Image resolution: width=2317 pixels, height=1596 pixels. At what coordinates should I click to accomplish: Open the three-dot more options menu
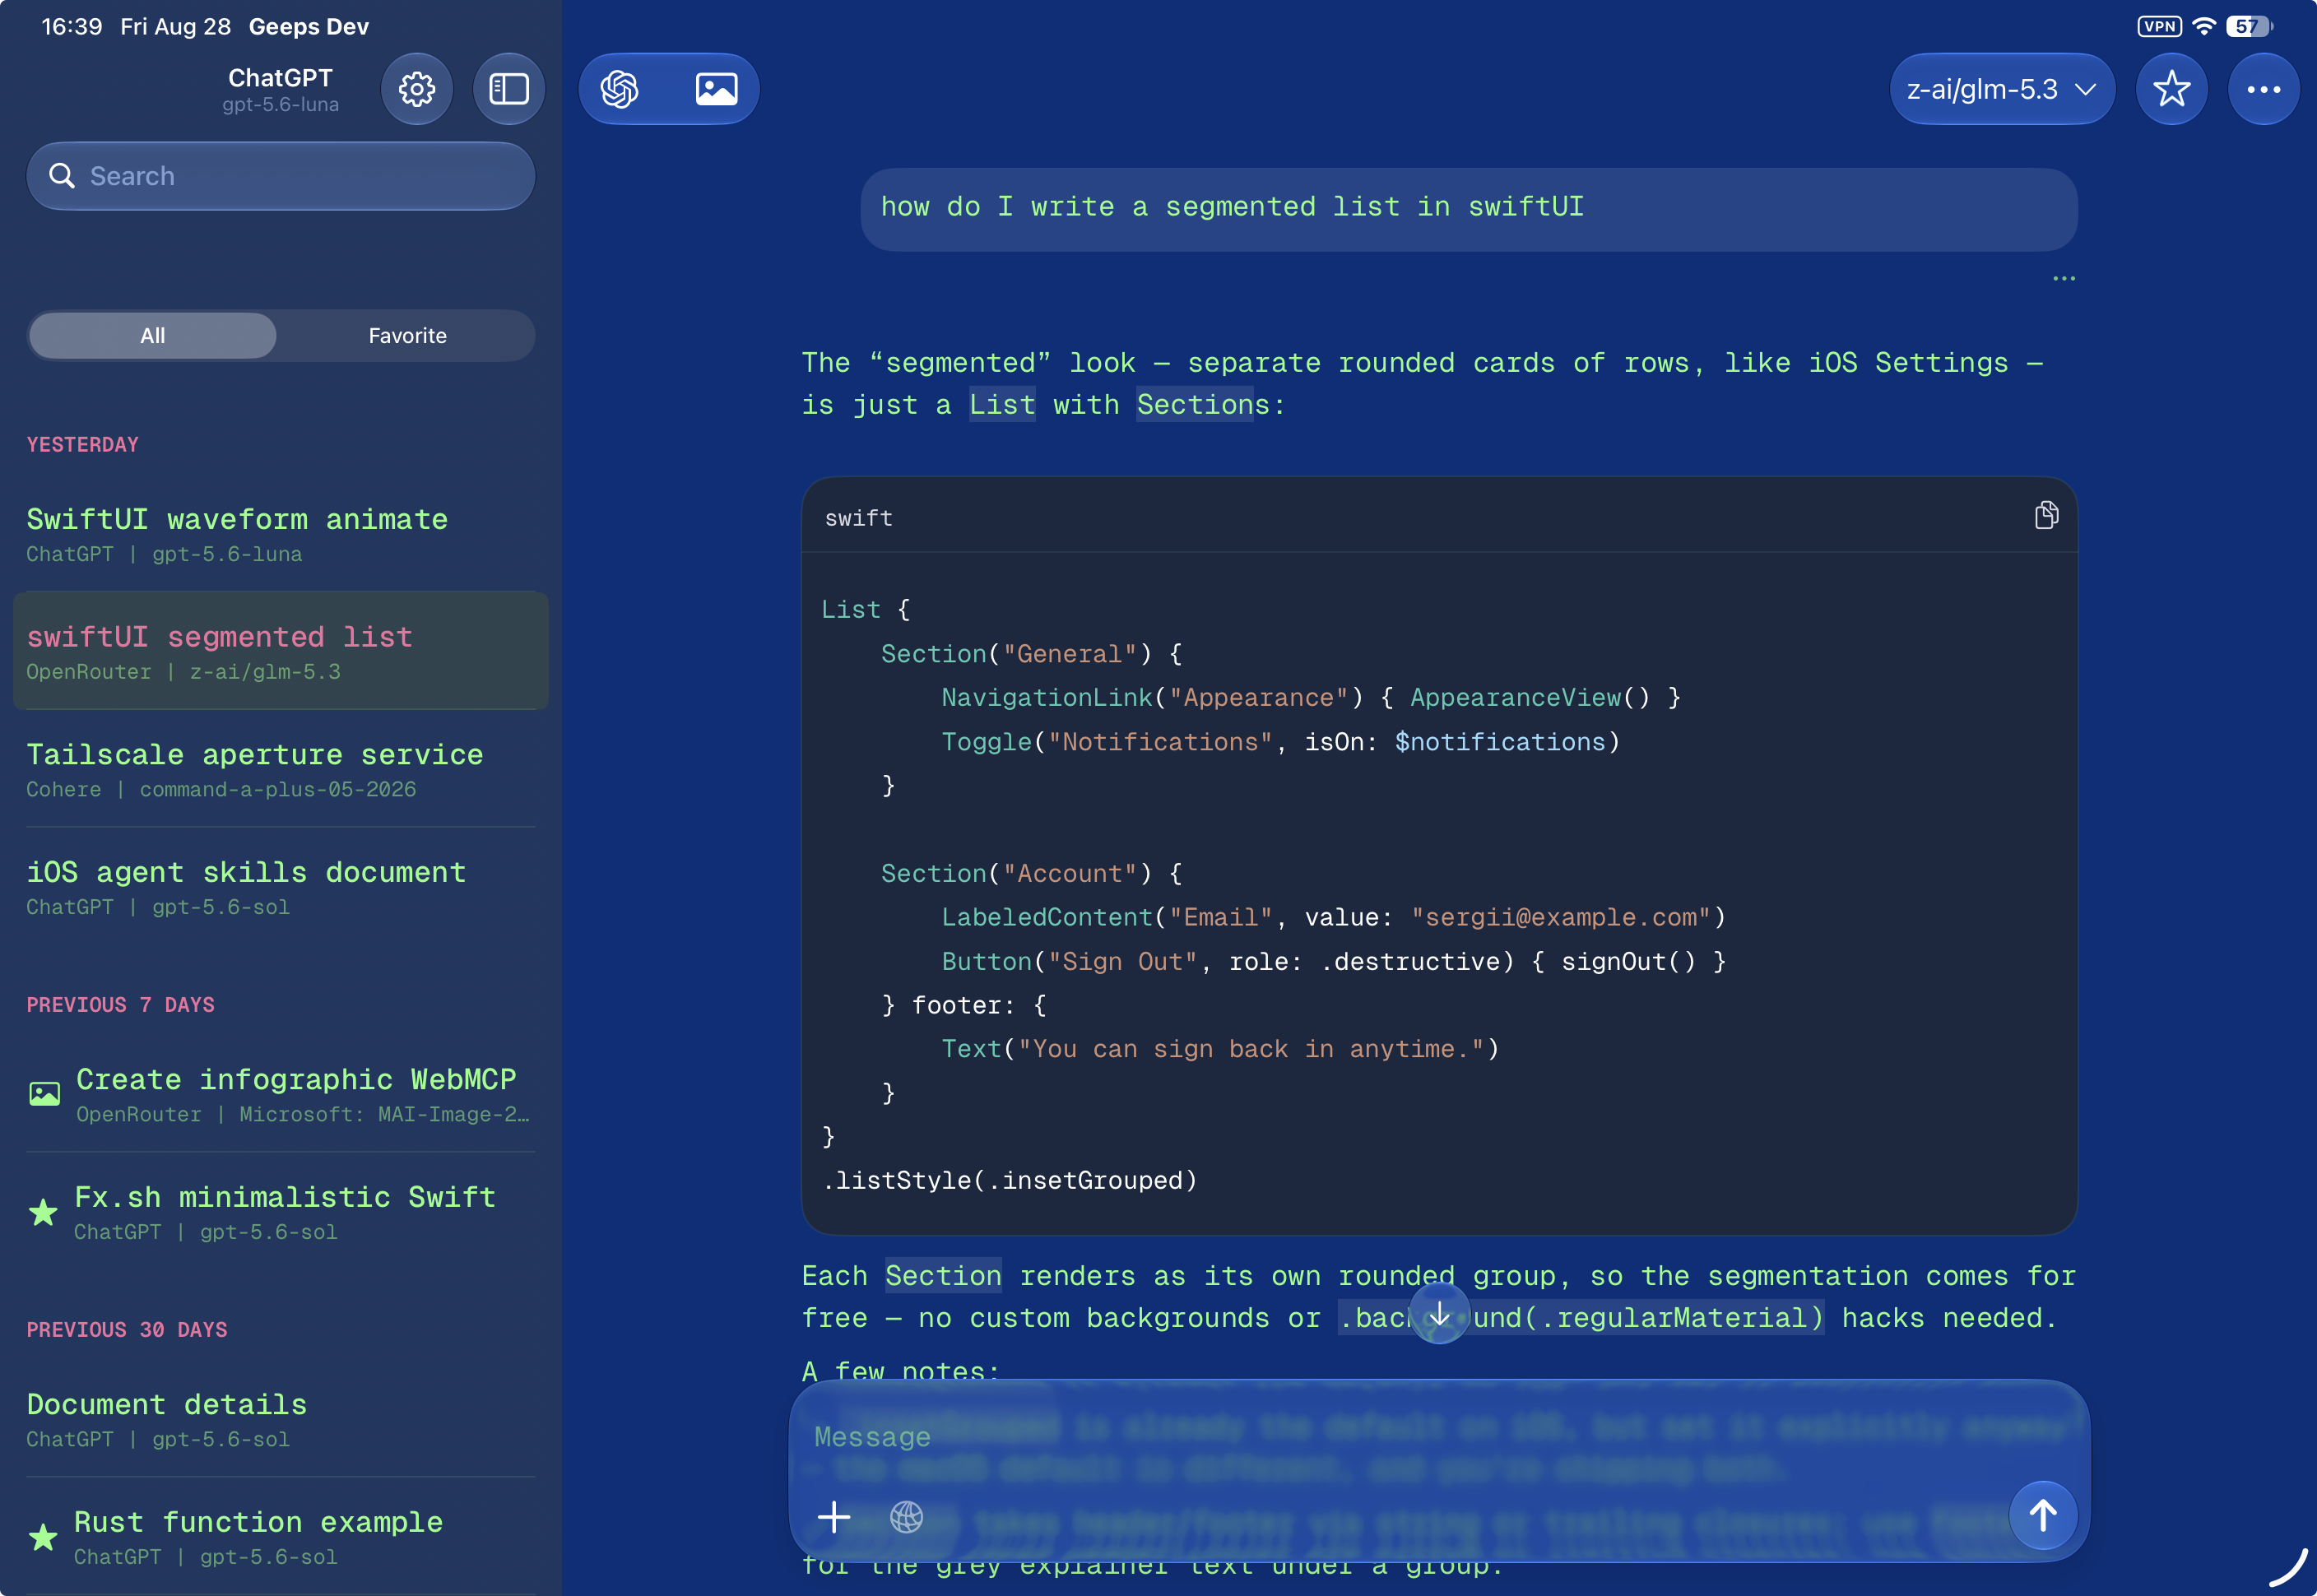[x=2263, y=89]
